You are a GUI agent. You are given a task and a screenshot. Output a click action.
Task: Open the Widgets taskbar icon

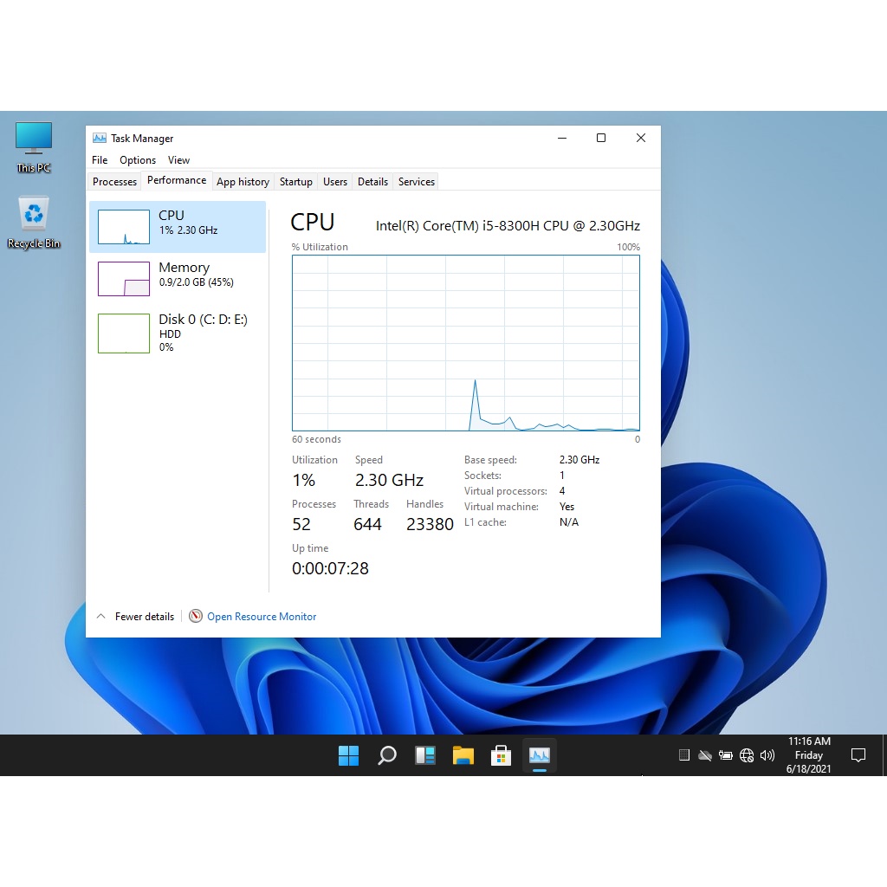(x=425, y=755)
